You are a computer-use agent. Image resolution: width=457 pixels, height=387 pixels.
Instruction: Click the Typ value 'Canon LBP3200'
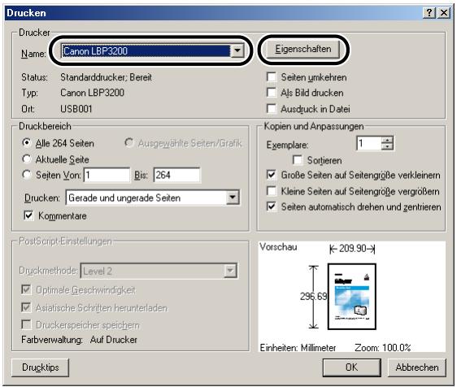coord(92,93)
